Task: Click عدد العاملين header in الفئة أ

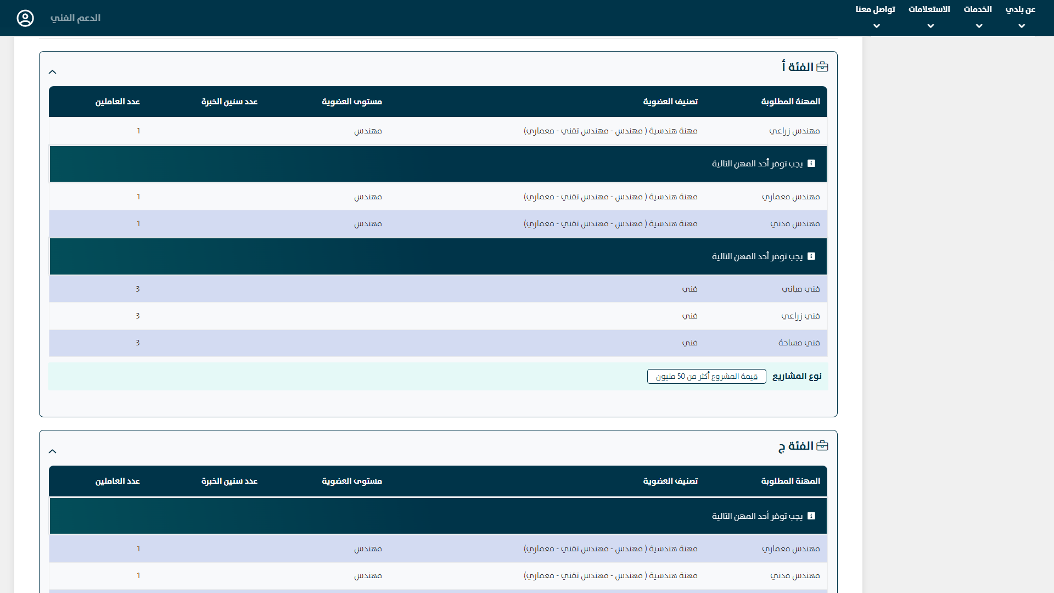Action: pos(117,102)
